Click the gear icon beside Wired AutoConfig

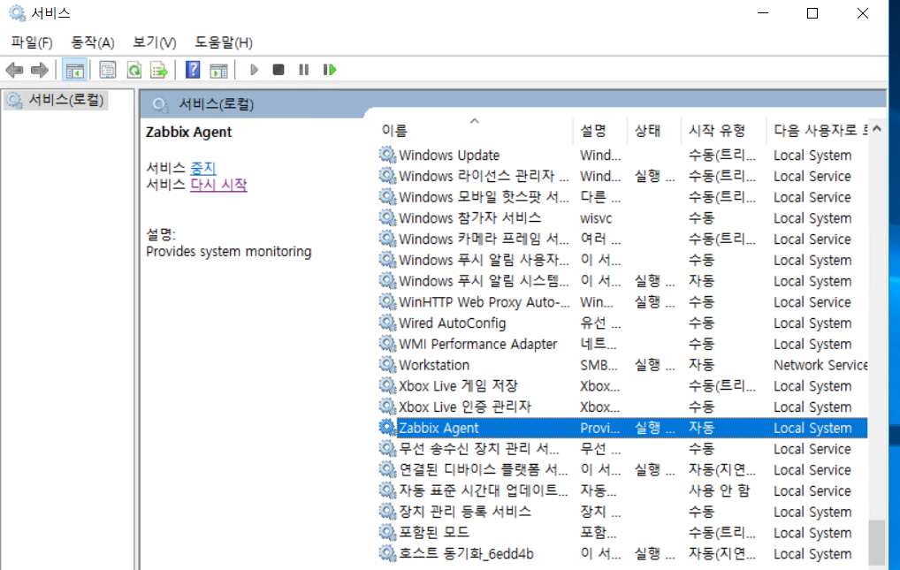387,323
